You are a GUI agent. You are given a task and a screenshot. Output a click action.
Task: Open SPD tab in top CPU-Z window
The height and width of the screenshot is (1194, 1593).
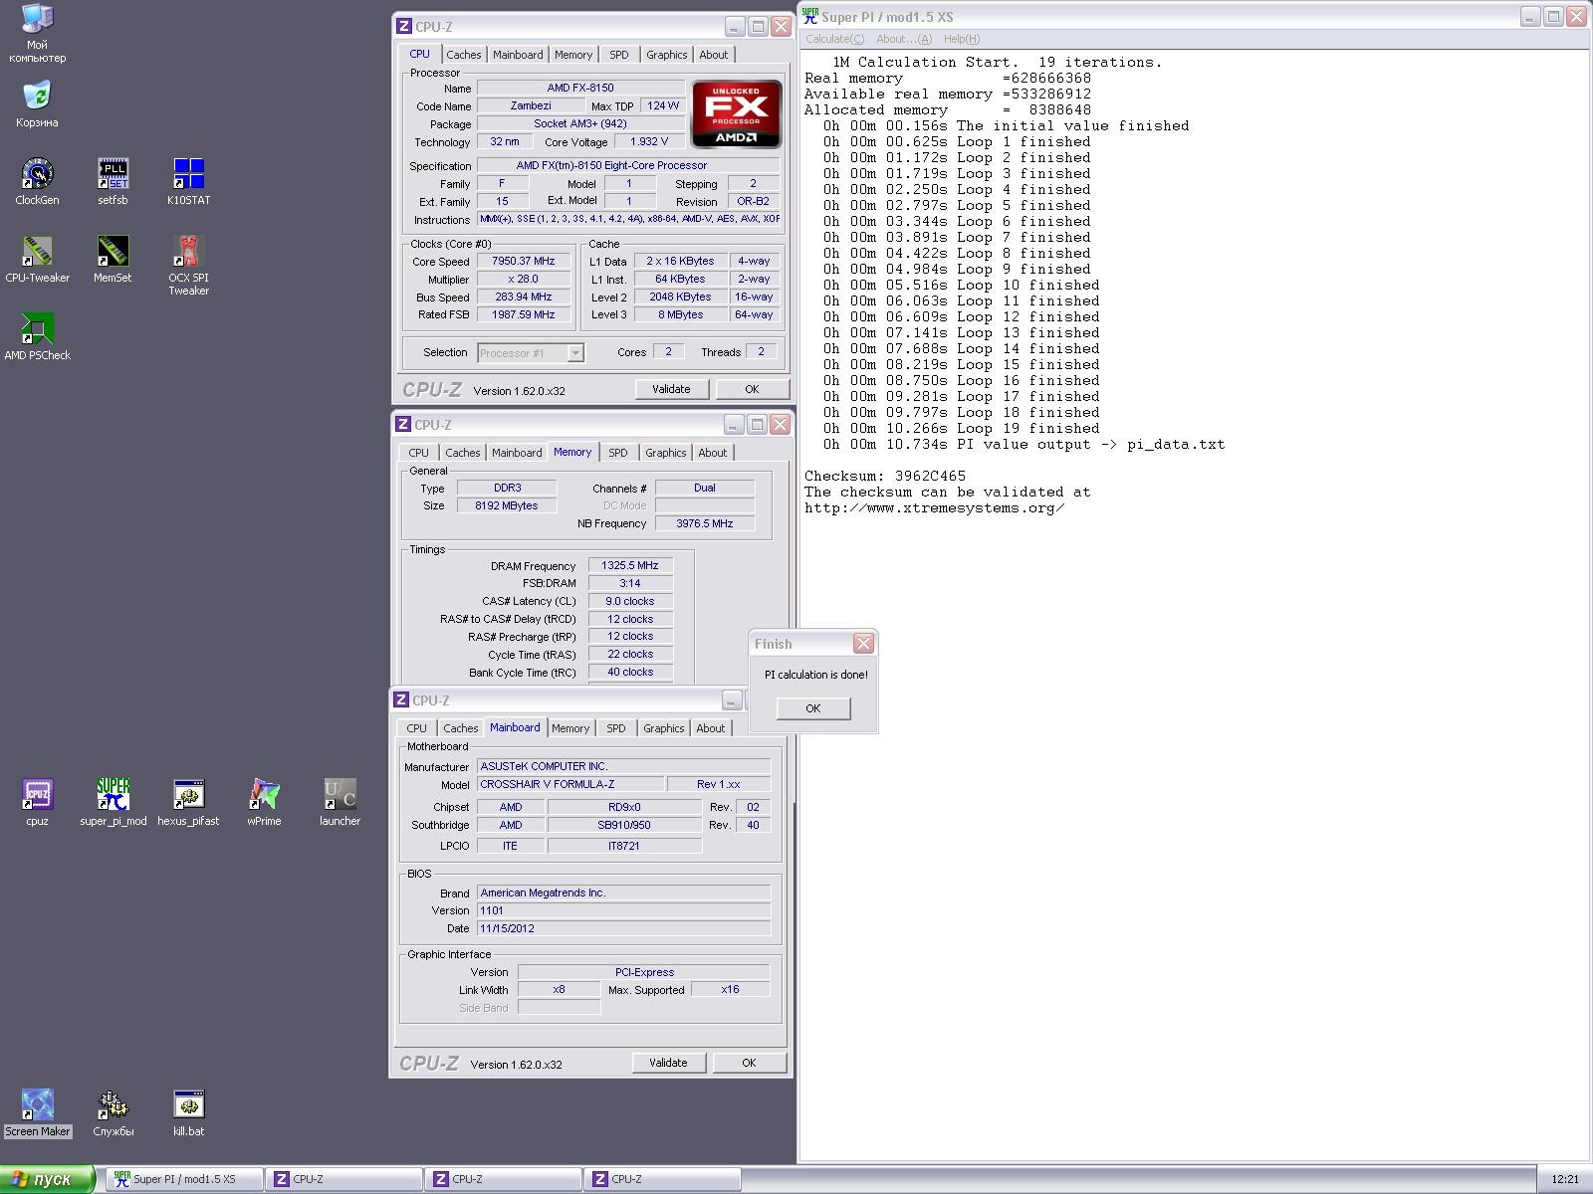[x=619, y=55]
